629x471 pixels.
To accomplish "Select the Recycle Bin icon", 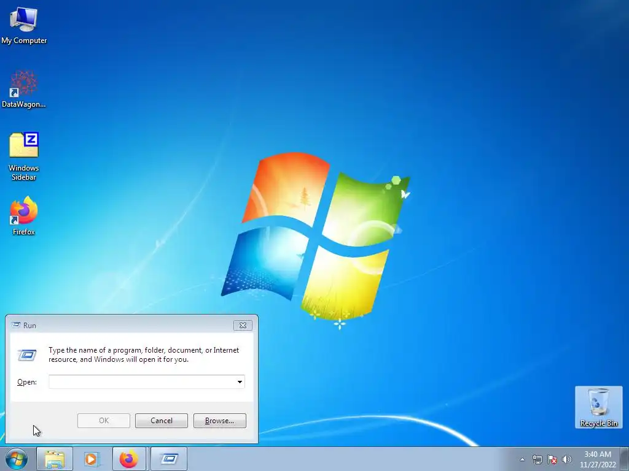I will point(598,407).
